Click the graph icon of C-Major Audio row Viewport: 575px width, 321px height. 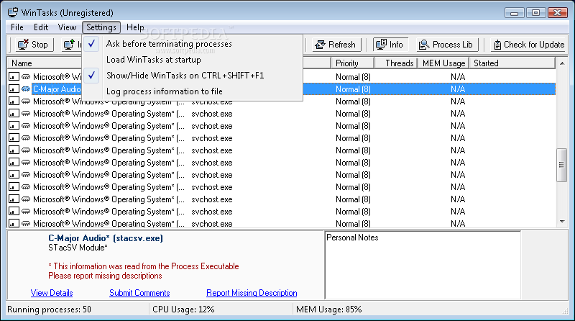(x=14, y=89)
